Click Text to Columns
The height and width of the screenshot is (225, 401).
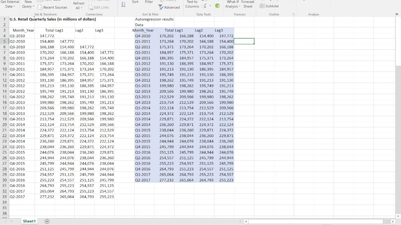tap(192, 4)
